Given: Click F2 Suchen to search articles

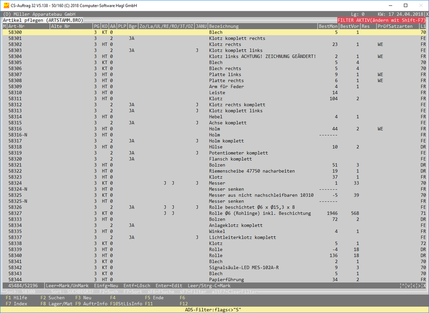Looking at the screenshot, I should 52,297.
